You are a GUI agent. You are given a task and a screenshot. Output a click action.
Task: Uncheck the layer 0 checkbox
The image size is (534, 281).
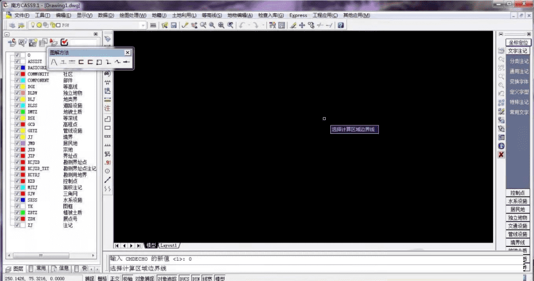click(x=17, y=55)
